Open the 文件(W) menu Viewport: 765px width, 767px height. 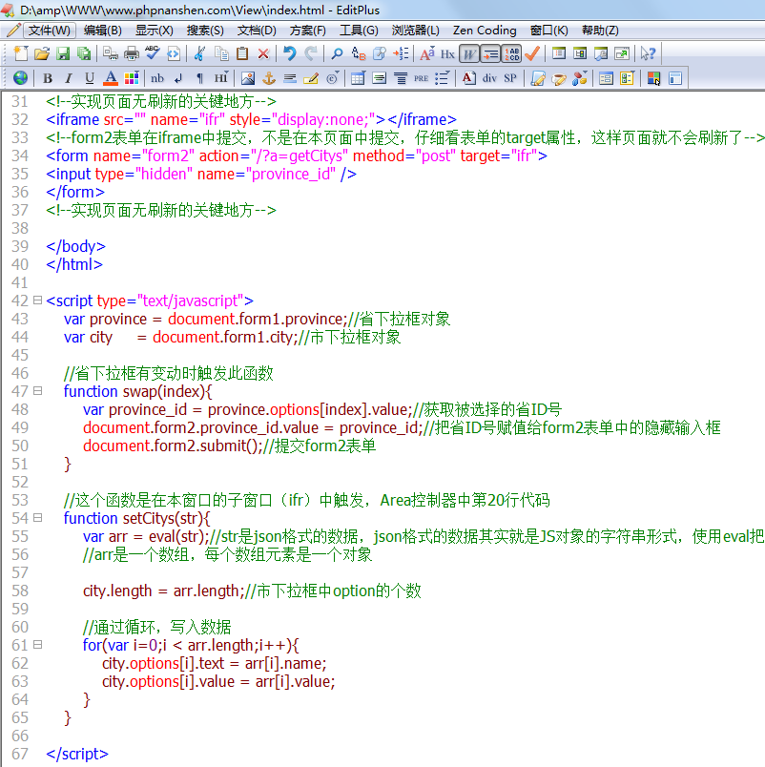pos(49,31)
